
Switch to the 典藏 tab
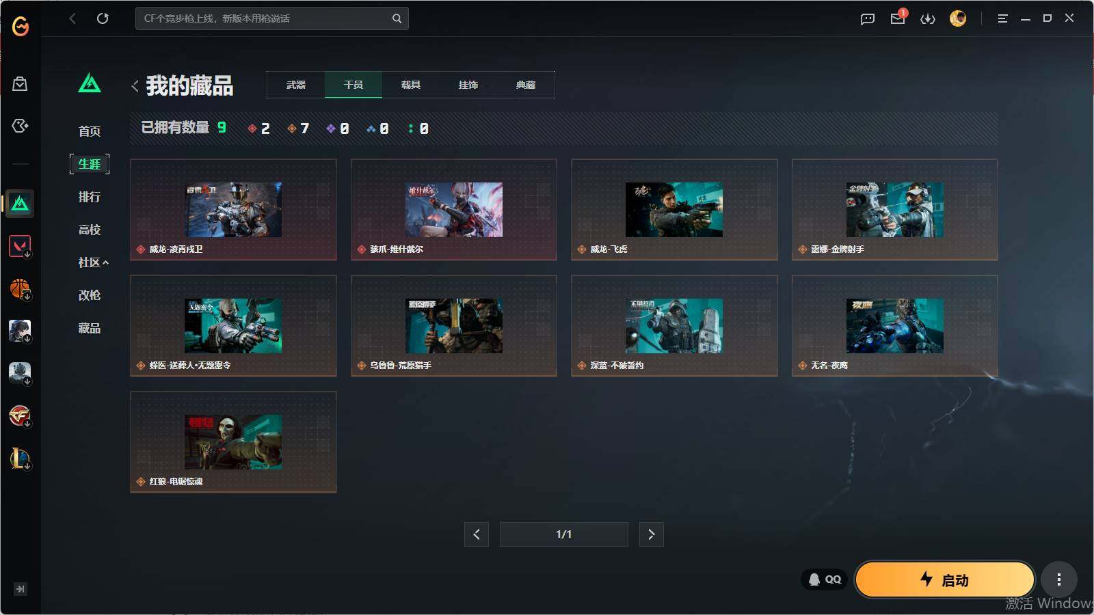[526, 85]
